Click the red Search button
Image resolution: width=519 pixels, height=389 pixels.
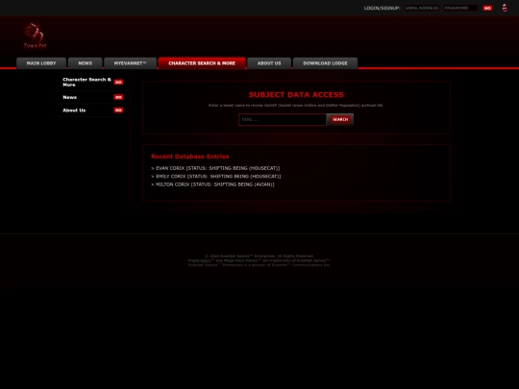tap(340, 119)
